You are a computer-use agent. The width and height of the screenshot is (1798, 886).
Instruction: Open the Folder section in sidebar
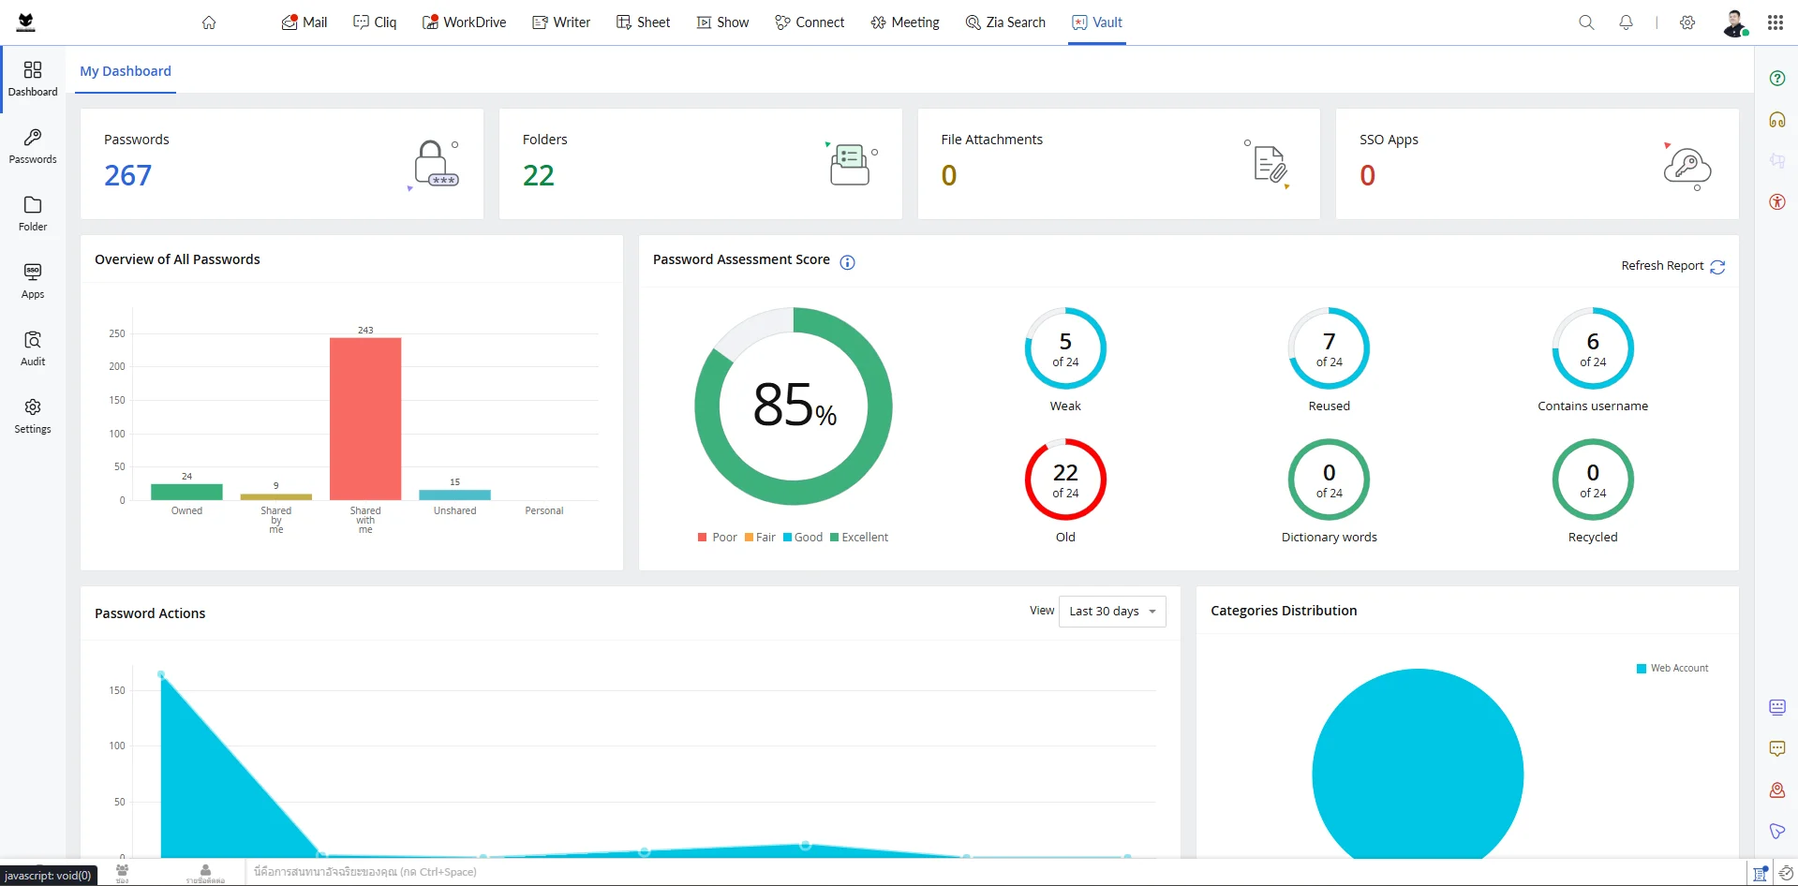pos(33,214)
